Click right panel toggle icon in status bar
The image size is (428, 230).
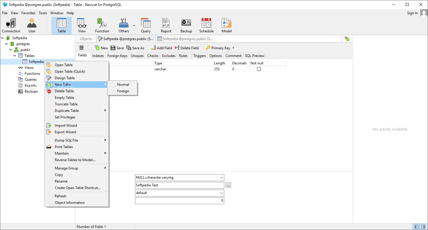point(423,227)
